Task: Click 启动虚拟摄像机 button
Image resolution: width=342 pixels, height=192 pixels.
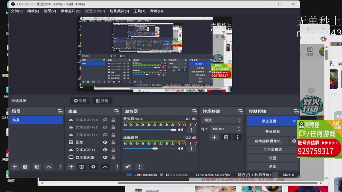Action: 268,141
